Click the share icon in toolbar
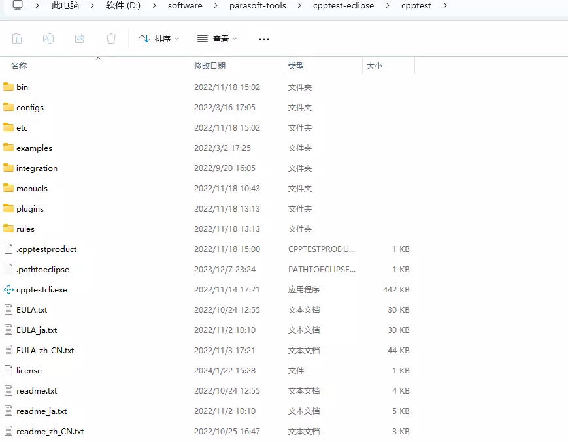This screenshot has height=442, width=568. pos(80,39)
